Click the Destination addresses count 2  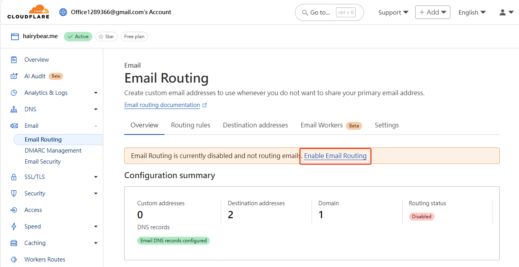click(x=231, y=215)
